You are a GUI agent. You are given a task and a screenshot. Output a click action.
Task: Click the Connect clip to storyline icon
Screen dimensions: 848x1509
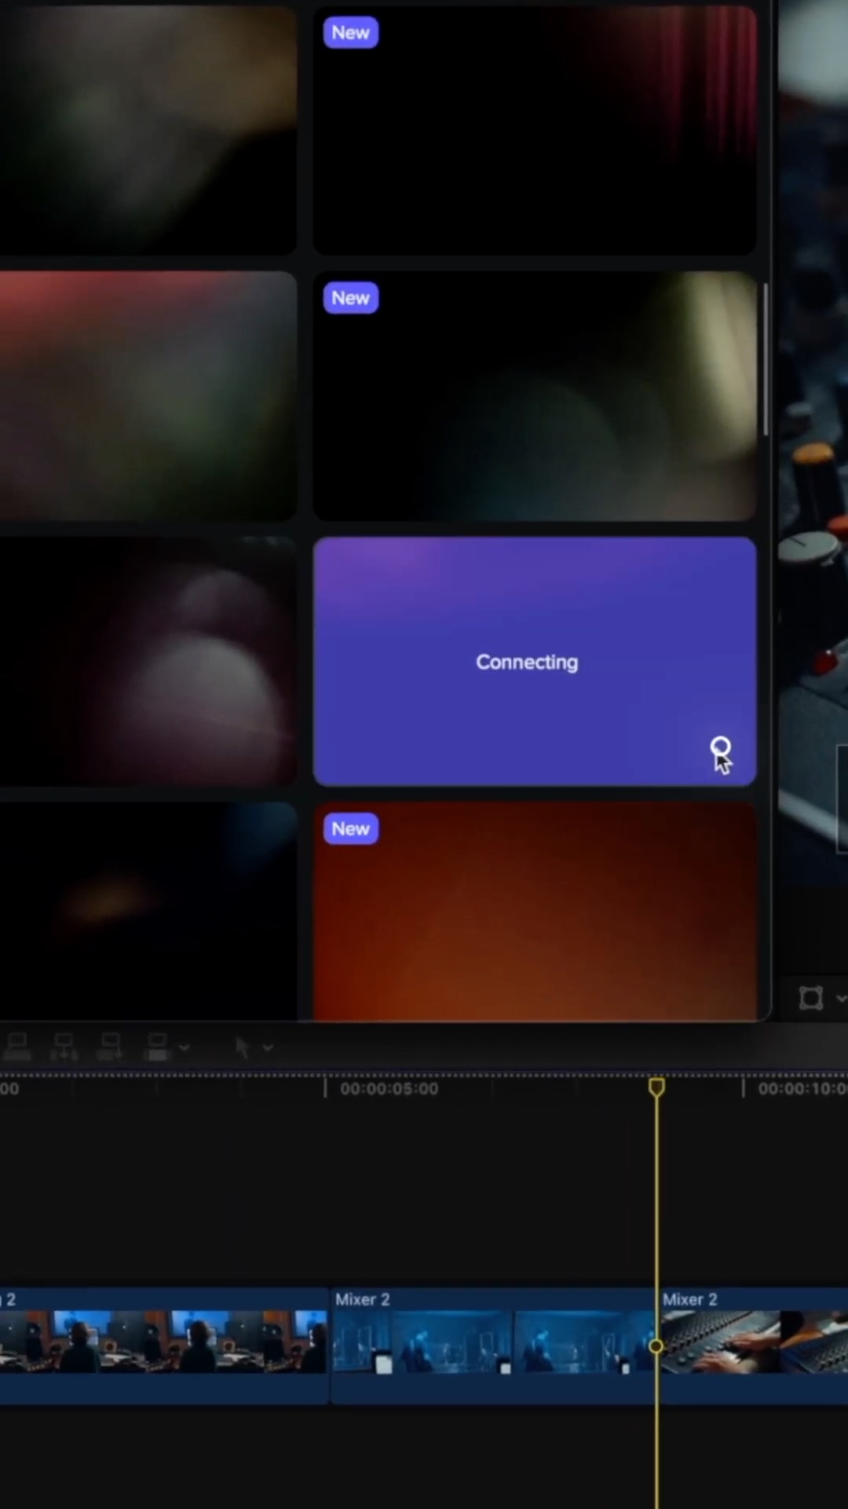[x=17, y=1046]
